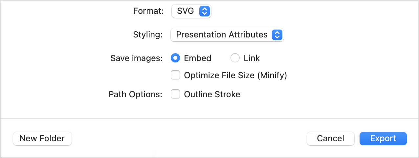Enable the Optimize File Size (Minify) checkbox
Image resolution: width=419 pixels, height=158 pixels.
[x=175, y=76]
